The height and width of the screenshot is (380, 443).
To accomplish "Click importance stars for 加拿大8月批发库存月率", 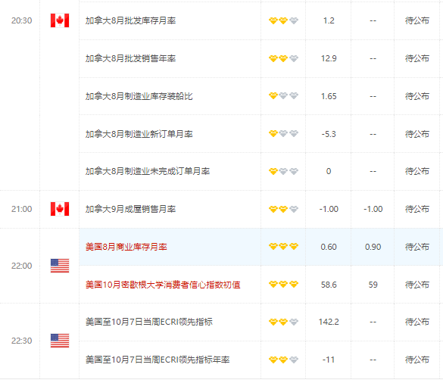I will pyautogui.click(x=283, y=20).
